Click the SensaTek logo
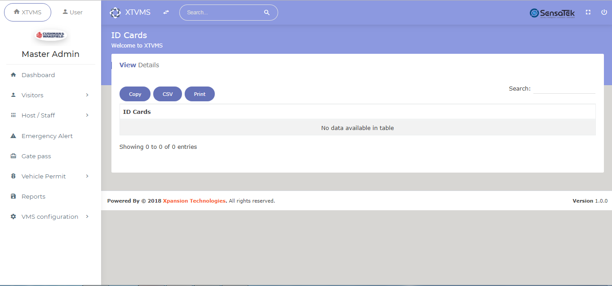Image resolution: width=612 pixels, height=286 pixels. [x=552, y=13]
